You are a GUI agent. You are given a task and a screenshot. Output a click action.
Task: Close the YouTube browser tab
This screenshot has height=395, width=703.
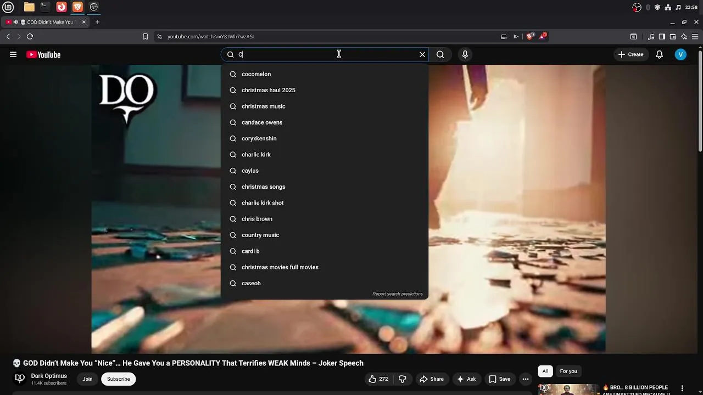pyautogui.click(x=83, y=22)
